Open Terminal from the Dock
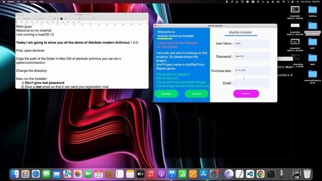Screen dimensions: 322x181 pos(271,174)
